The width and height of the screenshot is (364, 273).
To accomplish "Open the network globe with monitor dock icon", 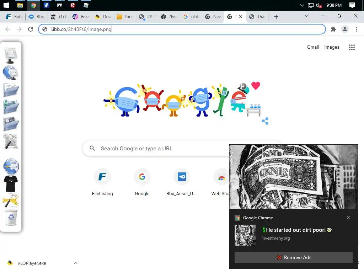I will click(10, 73).
